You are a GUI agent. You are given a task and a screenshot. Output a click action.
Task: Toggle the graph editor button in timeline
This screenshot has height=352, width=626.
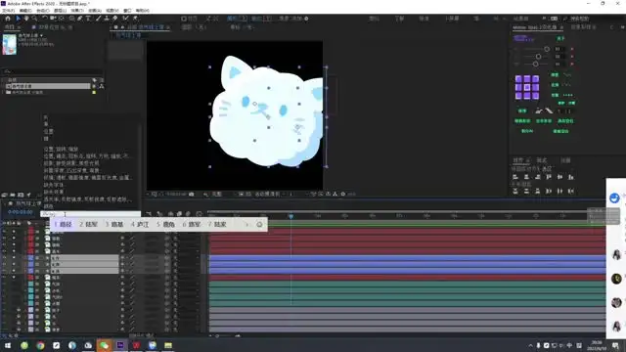[x=199, y=214]
